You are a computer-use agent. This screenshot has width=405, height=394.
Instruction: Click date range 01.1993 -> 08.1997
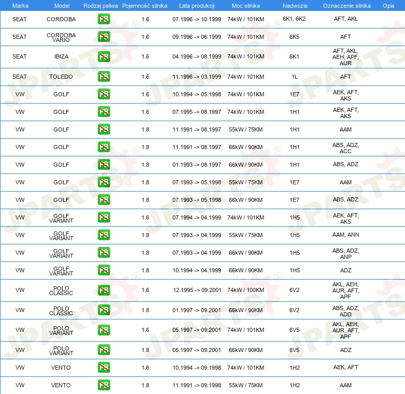(x=197, y=165)
